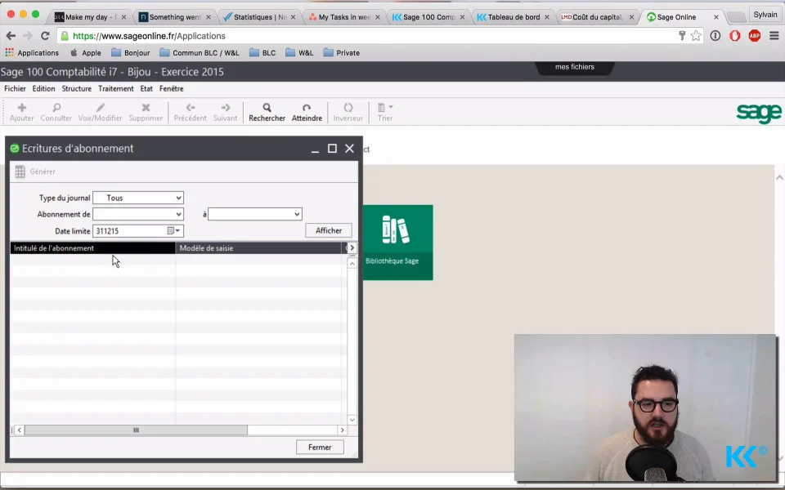The image size is (785, 490).
Task: Open Voir/Modifier pencil tool
Action: coord(100,108)
